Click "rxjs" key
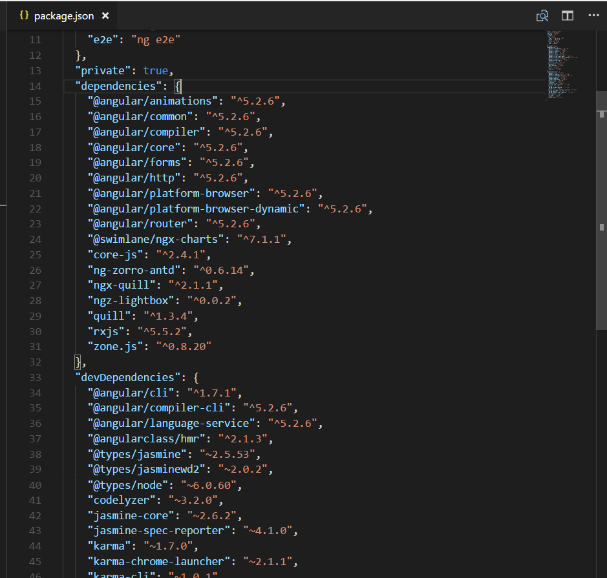Screen dimensions: 607x578 106,331
